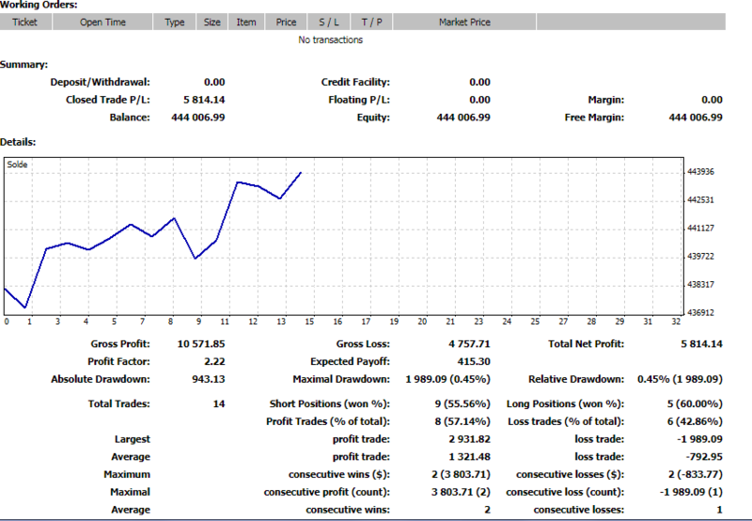Click the T / P column header
This screenshot has height=521, width=752.
coord(371,22)
